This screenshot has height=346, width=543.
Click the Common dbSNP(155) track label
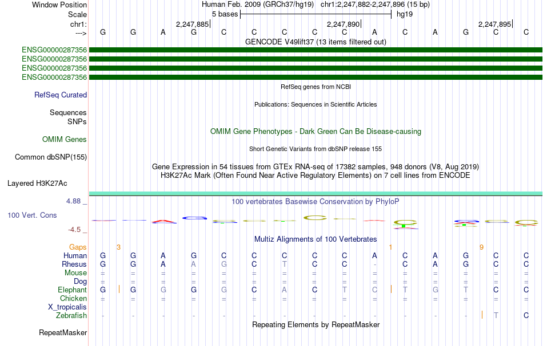[x=50, y=157]
